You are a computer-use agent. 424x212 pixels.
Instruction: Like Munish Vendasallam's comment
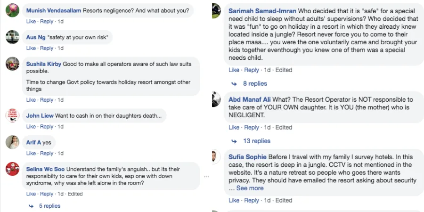pyautogui.click(x=31, y=22)
